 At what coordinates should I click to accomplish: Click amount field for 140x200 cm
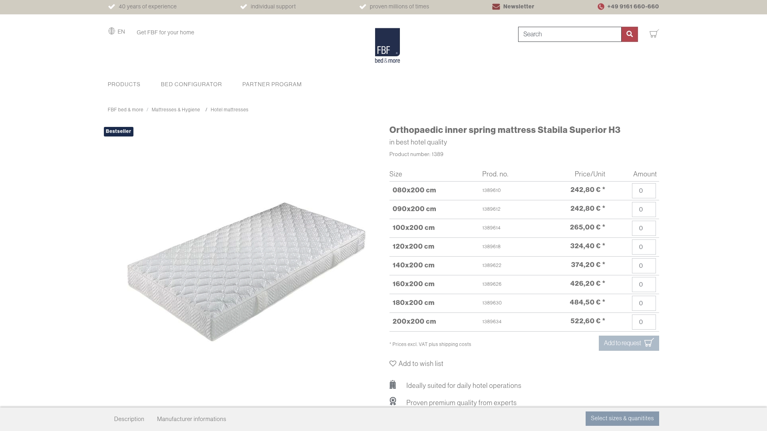coord(644,266)
